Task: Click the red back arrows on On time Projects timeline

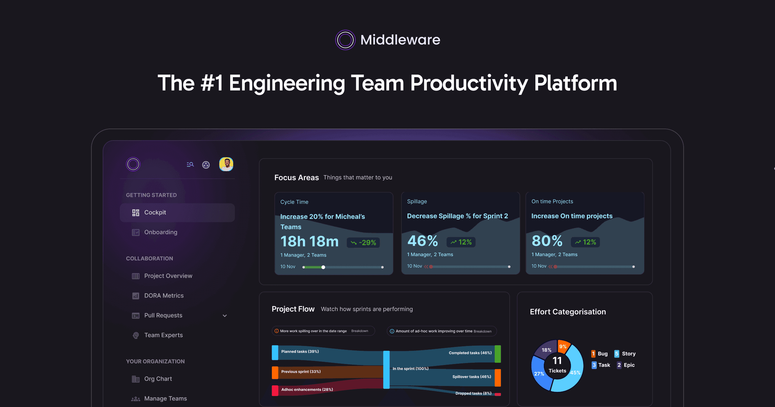Action: pyautogui.click(x=551, y=266)
